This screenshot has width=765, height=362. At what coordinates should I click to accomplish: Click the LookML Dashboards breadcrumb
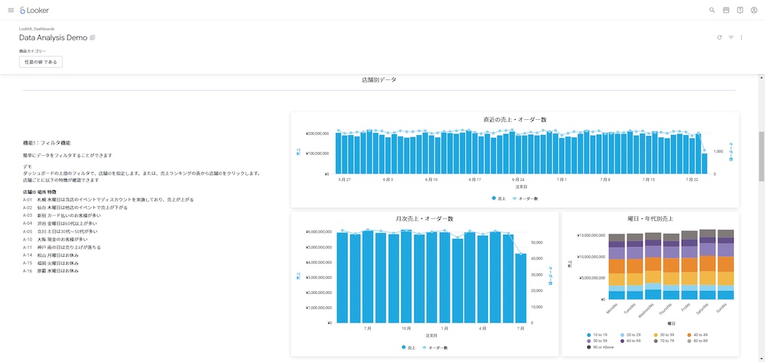click(37, 29)
